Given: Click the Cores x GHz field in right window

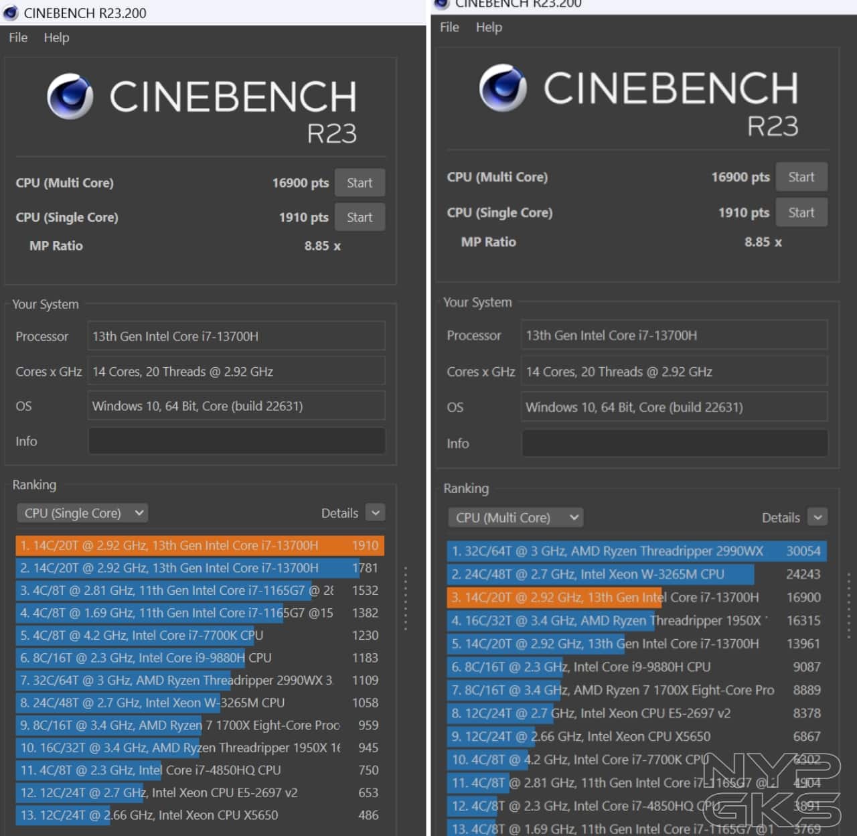Looking at the screenshot, I should point(674,371).
